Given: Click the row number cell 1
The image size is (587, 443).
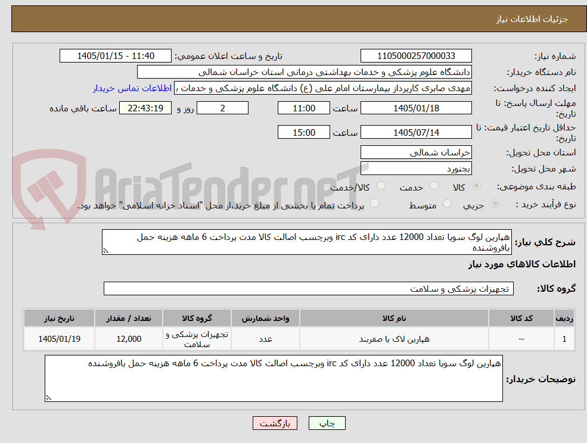Looking at the screenshot, I should (x=564, y=339).
